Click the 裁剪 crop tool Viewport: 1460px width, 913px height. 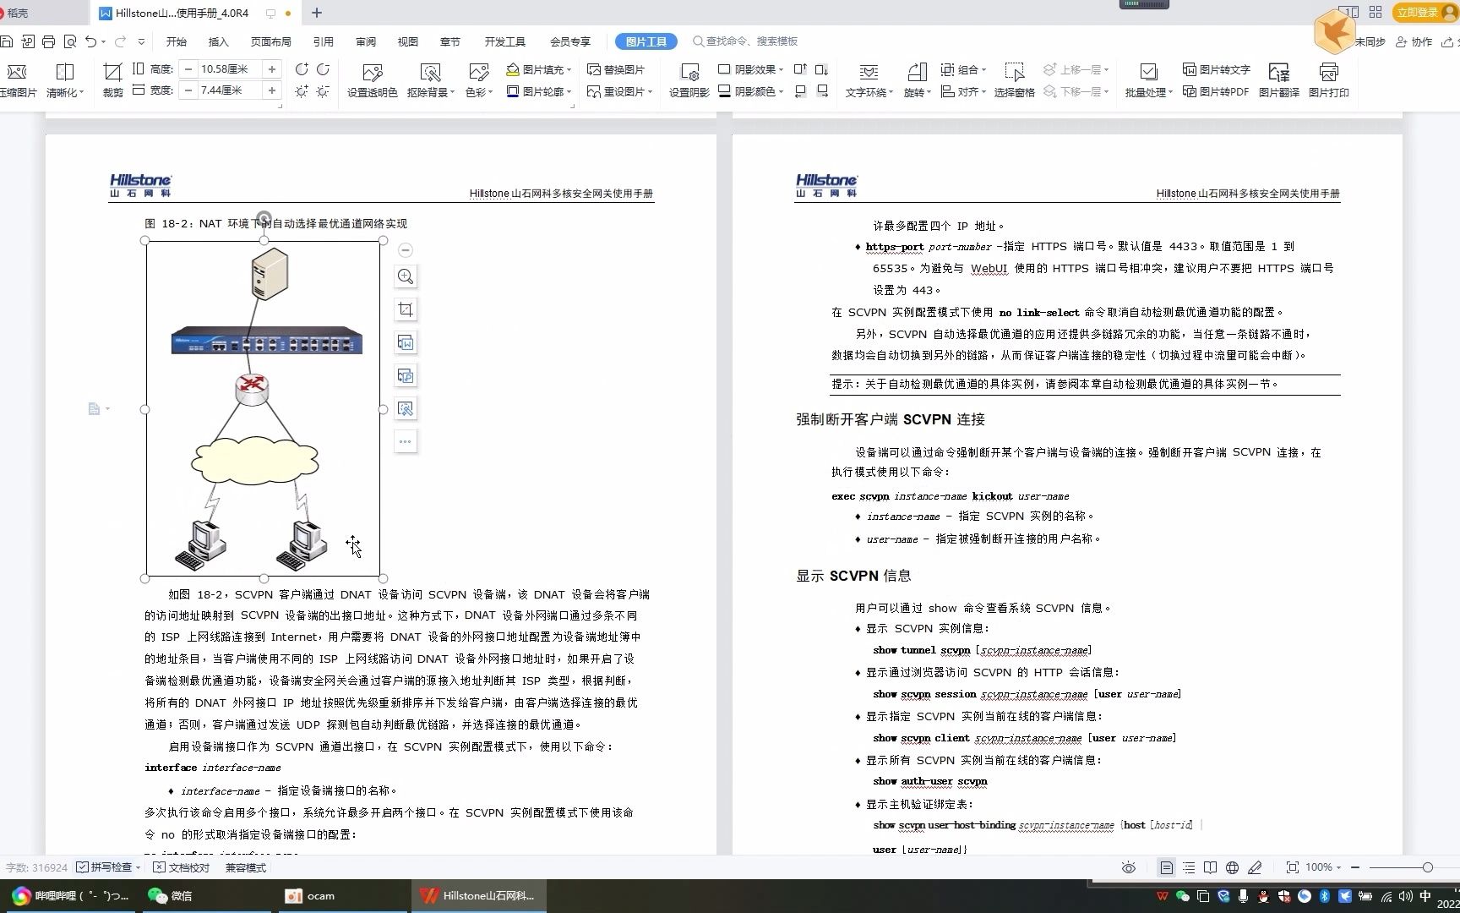pos(112,79)
